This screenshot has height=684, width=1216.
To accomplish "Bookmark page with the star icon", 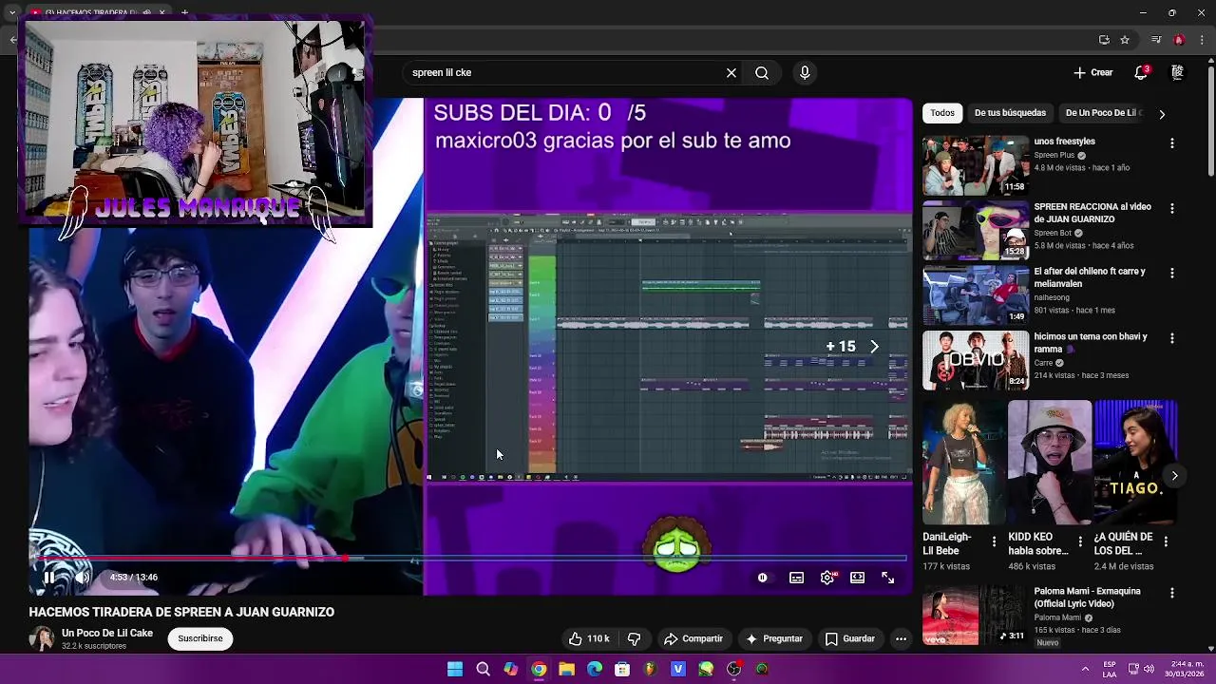I will (x=1125, y=40).
